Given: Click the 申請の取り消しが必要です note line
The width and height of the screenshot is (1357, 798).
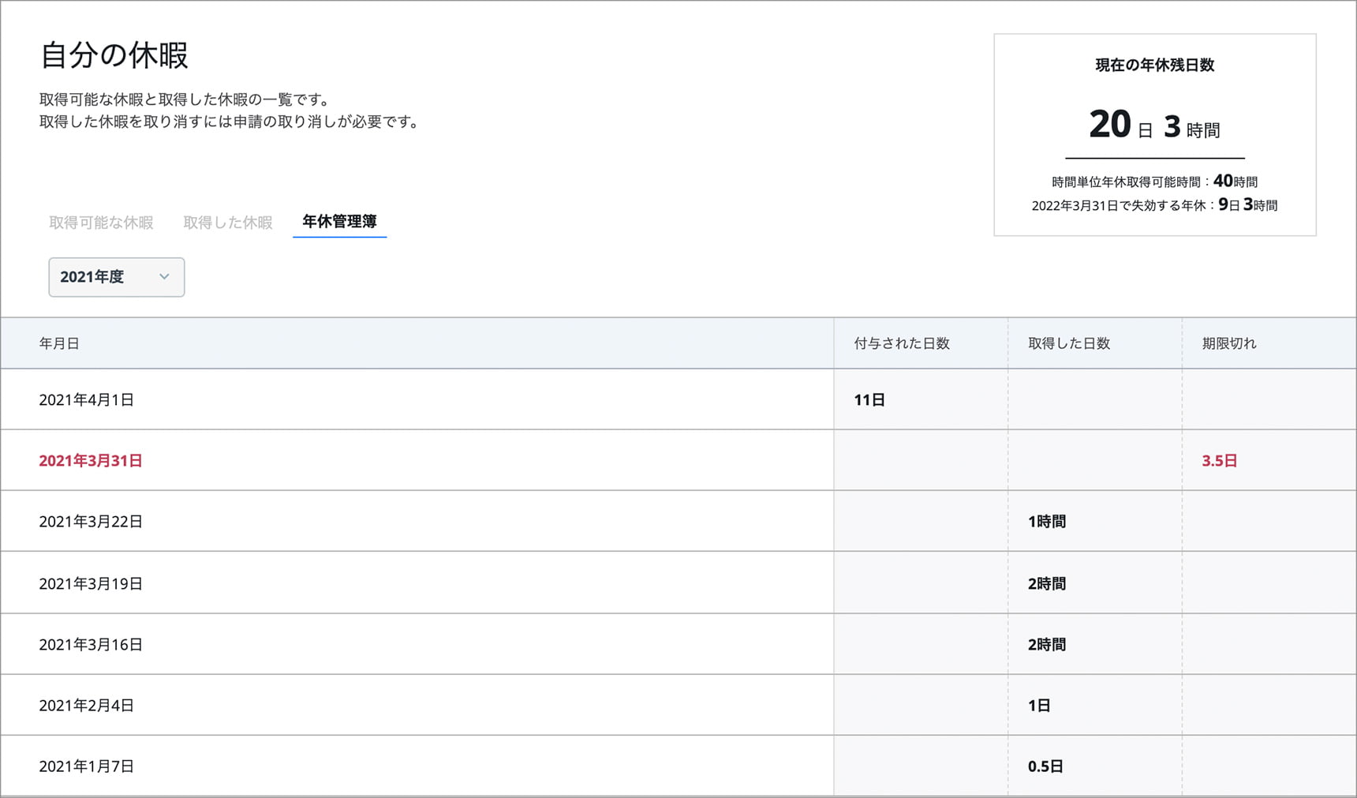Looking at the screenshot, I should tap(230, 122).
